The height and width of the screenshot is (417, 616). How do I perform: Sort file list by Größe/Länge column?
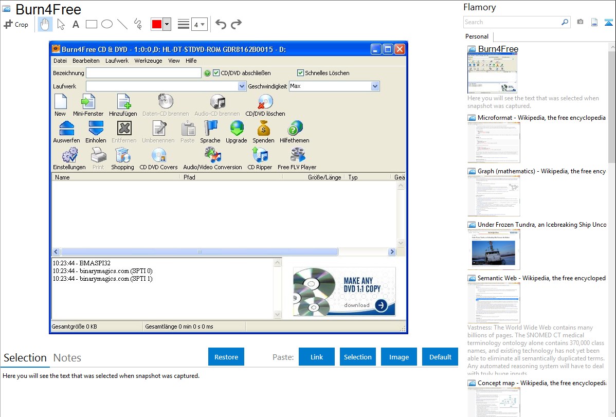(314, 177)
